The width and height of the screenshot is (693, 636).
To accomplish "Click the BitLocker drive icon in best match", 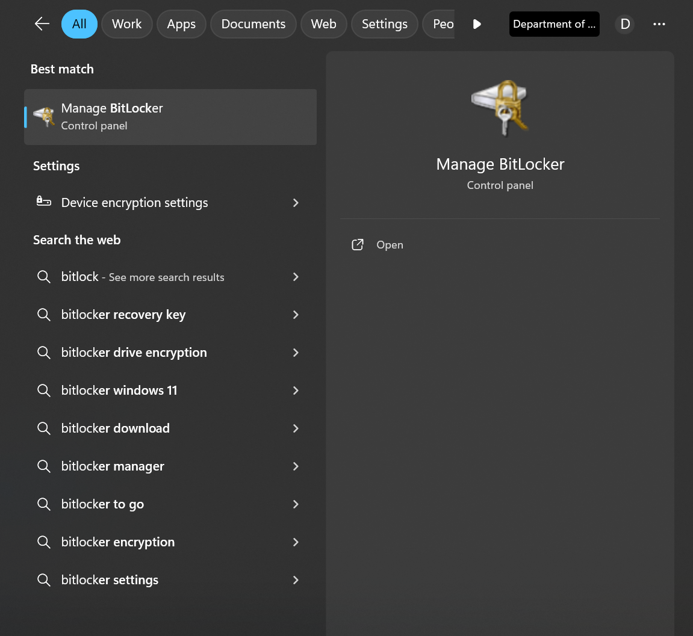I will (44, 117).
